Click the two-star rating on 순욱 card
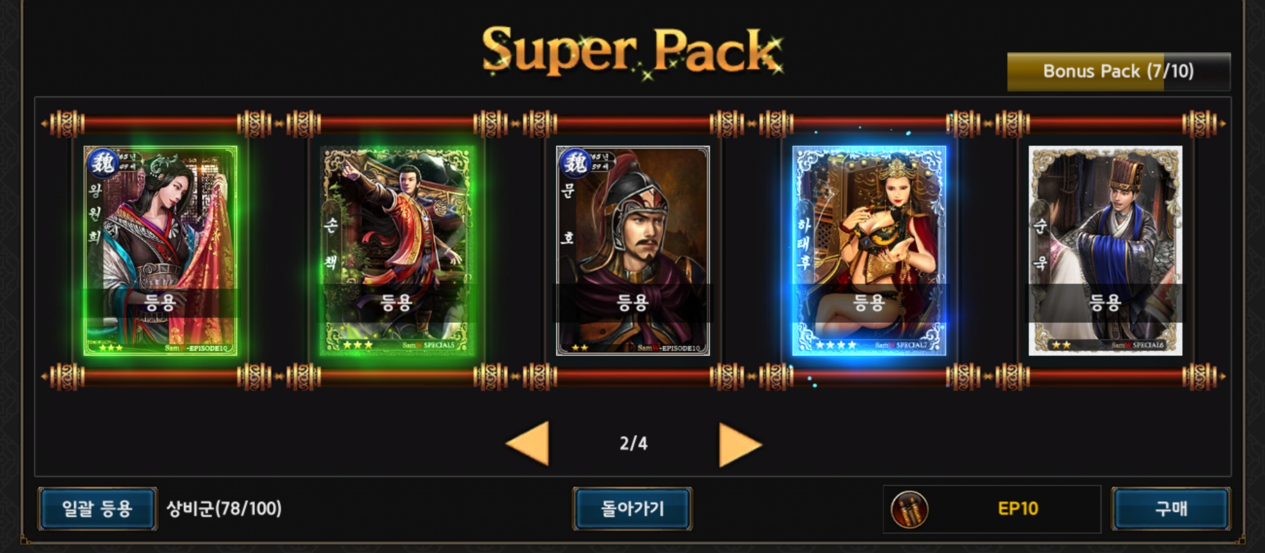 point(1061,345)
